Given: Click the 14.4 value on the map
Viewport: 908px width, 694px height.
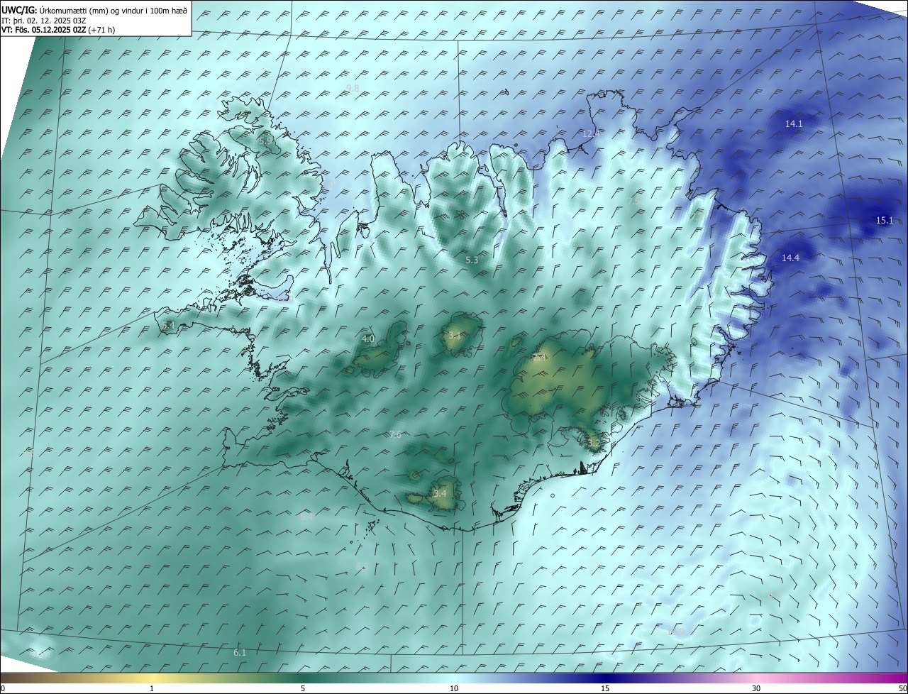Looking at the screenshot, I should [790, 258].
